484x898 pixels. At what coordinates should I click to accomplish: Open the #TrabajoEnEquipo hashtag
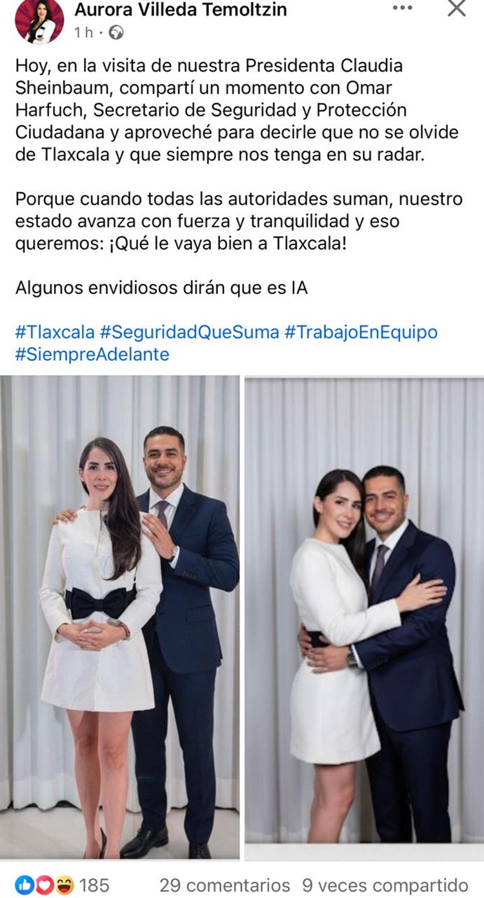(361, 332)
